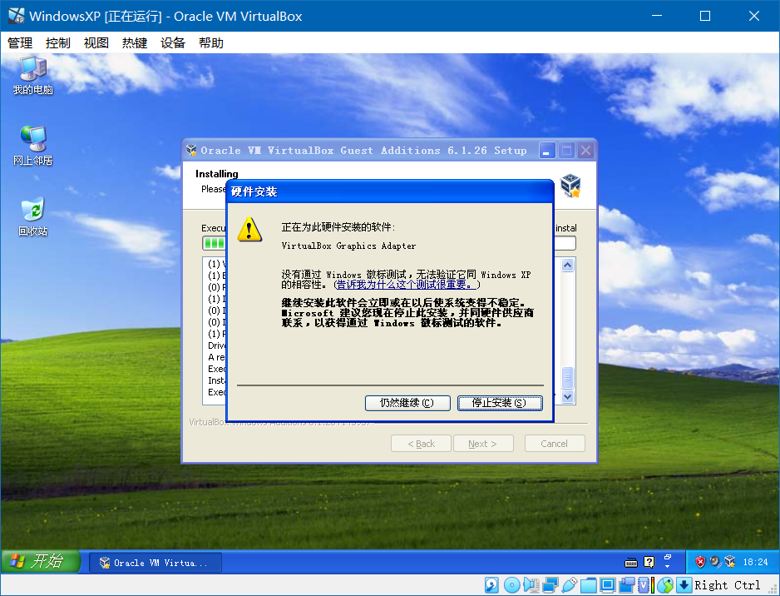Click the 硬件安装 dialog title bar

(389, 191)
